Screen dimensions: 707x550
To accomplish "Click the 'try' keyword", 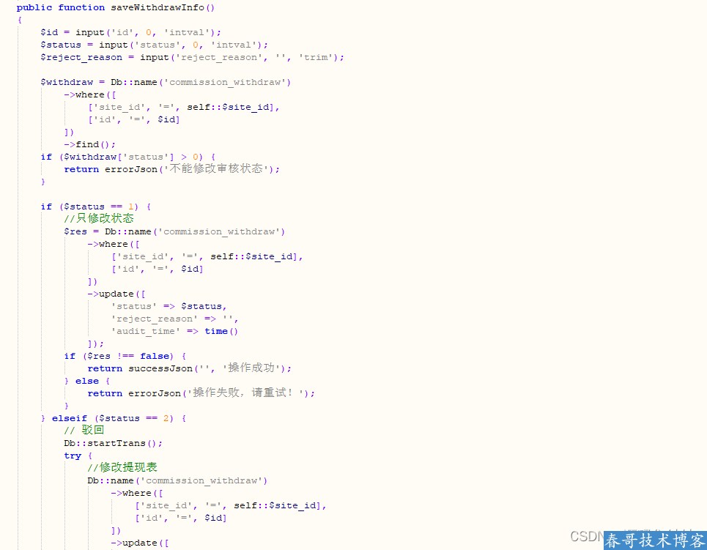I will [73, 456].
